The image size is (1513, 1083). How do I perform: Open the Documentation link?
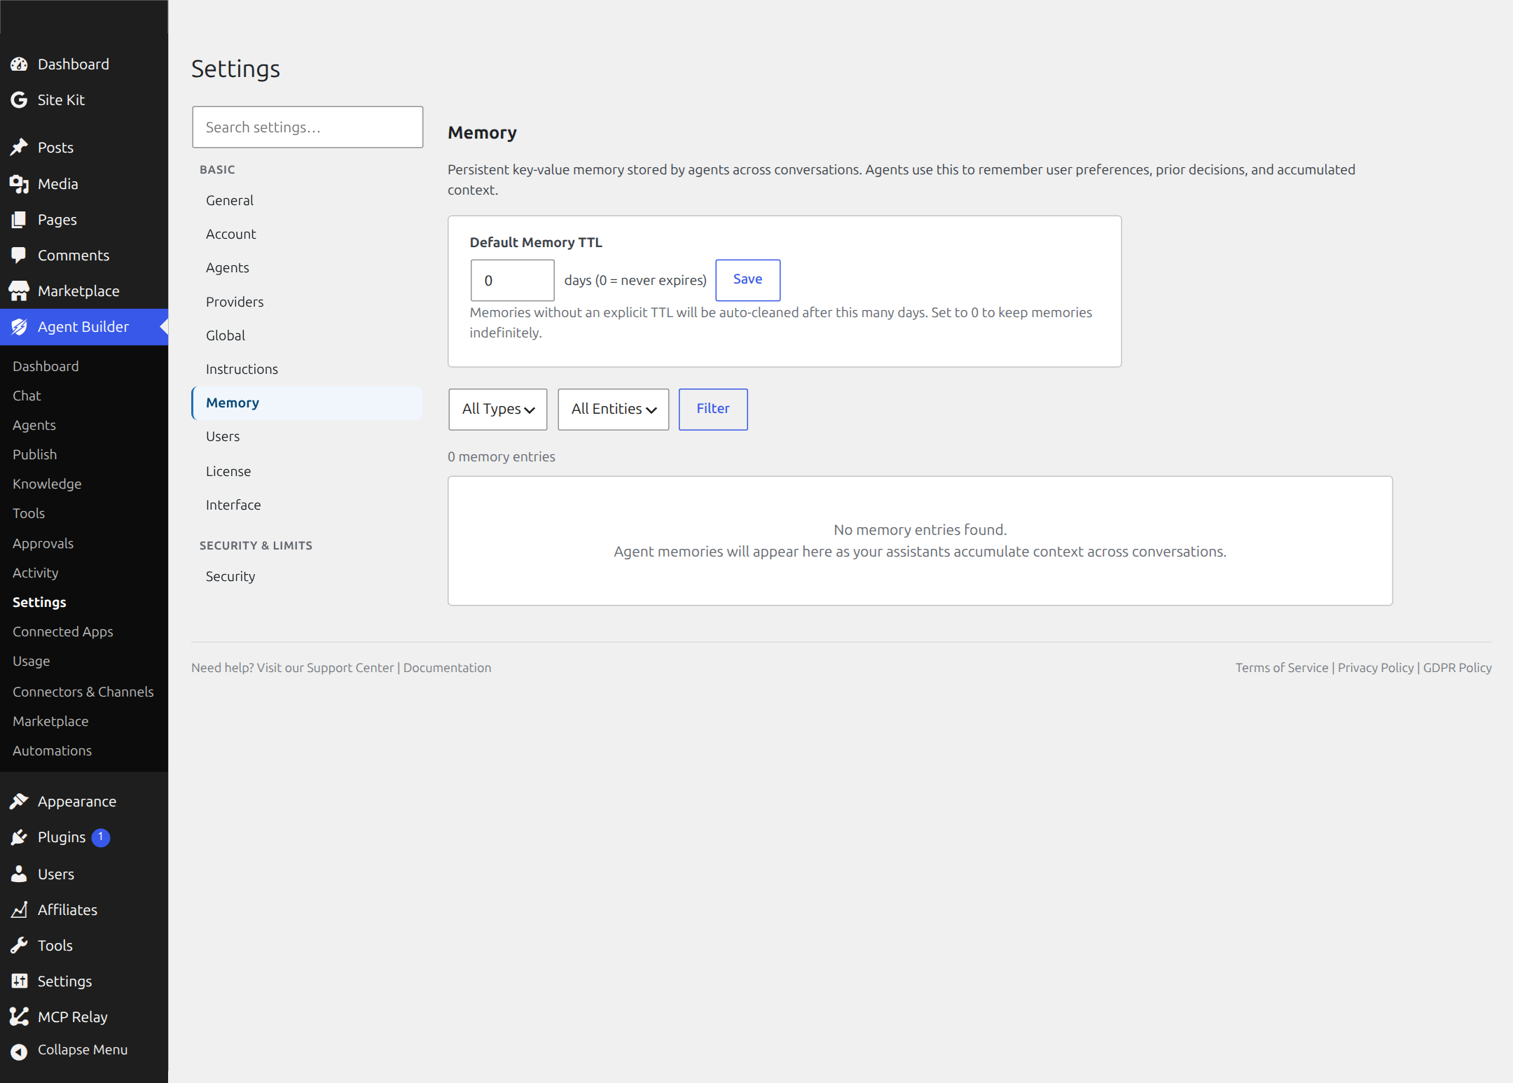448,668
